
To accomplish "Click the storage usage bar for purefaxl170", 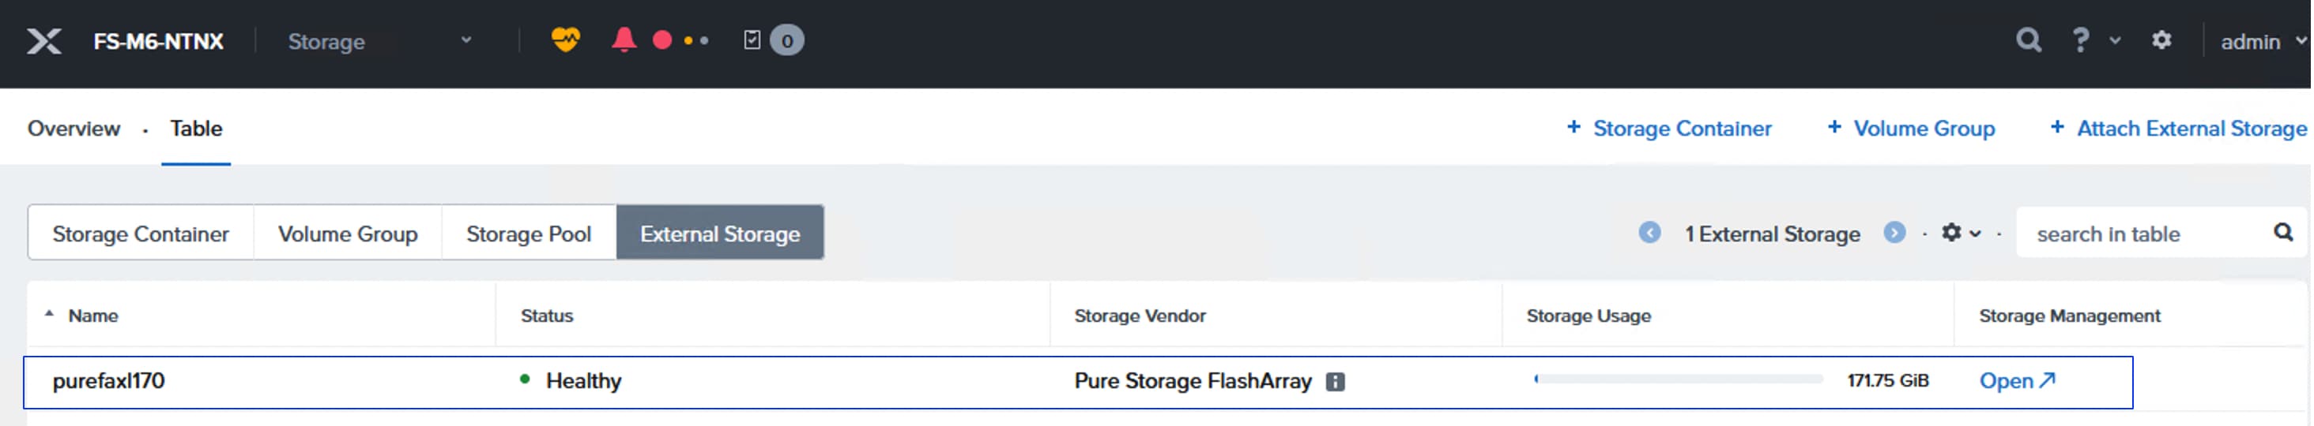I will point(1678,379).
